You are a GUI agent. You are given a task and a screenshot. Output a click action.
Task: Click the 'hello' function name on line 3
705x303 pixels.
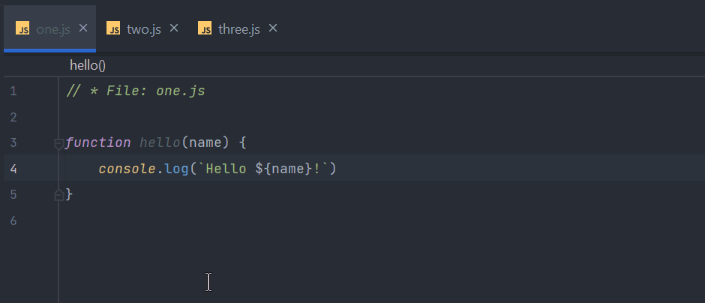[x=160, y=143]
